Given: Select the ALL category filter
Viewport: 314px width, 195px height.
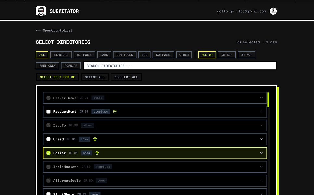Looking at the screenshot, I should click(x=42, y=55).
